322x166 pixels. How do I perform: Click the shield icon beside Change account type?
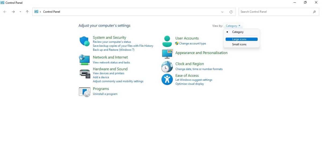pyautogui.click(x=177, y=43)
